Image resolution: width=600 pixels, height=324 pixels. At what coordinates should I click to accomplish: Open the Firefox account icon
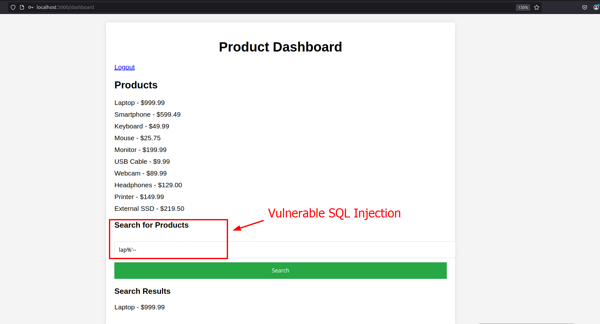(596, 7)
